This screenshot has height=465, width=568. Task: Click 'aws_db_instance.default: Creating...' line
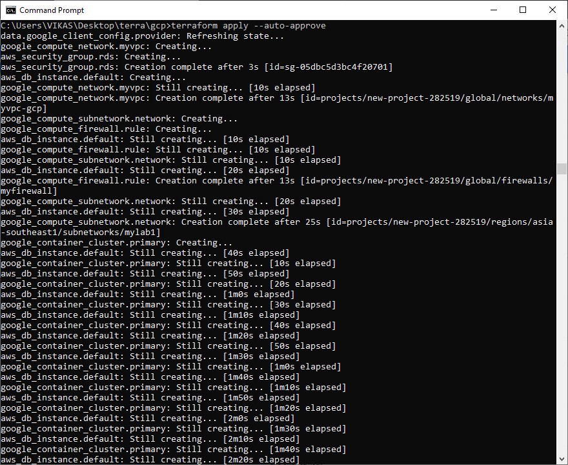click(93, 77)
